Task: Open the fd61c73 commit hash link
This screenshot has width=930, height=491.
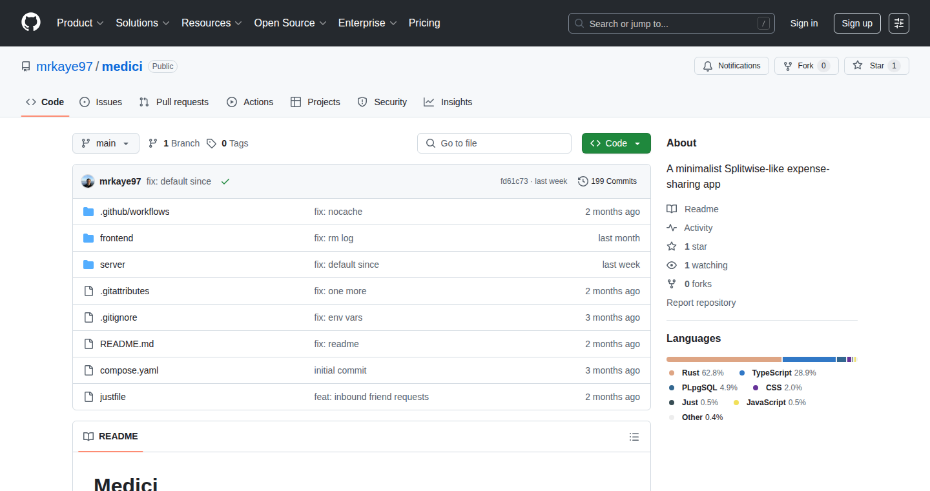Action: point(514,181)
